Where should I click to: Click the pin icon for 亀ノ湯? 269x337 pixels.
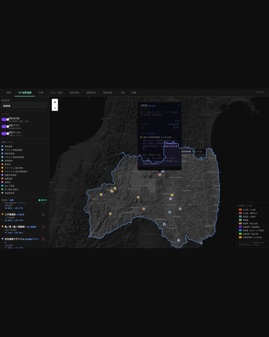coord(43,227)
